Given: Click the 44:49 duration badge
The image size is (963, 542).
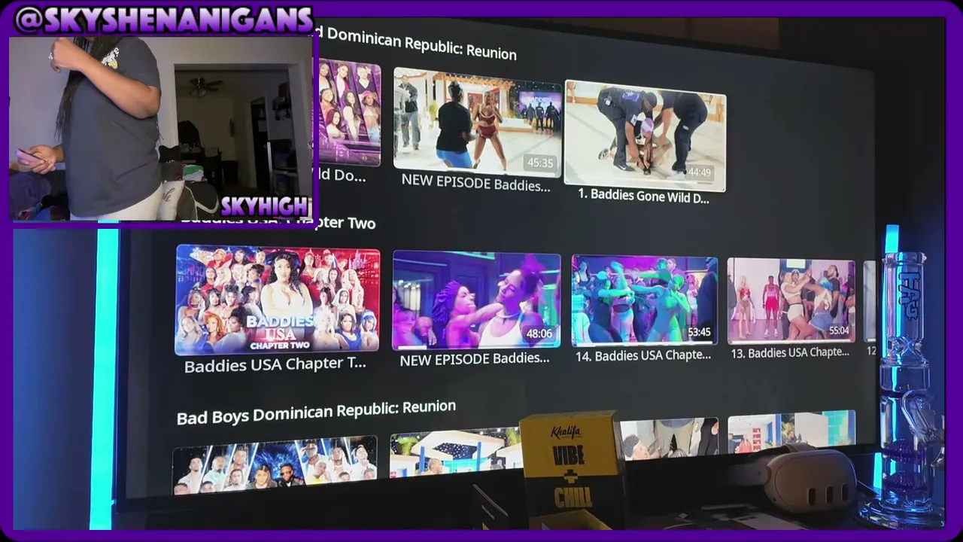Looking at the screenshot, I should tap(700, 172).
